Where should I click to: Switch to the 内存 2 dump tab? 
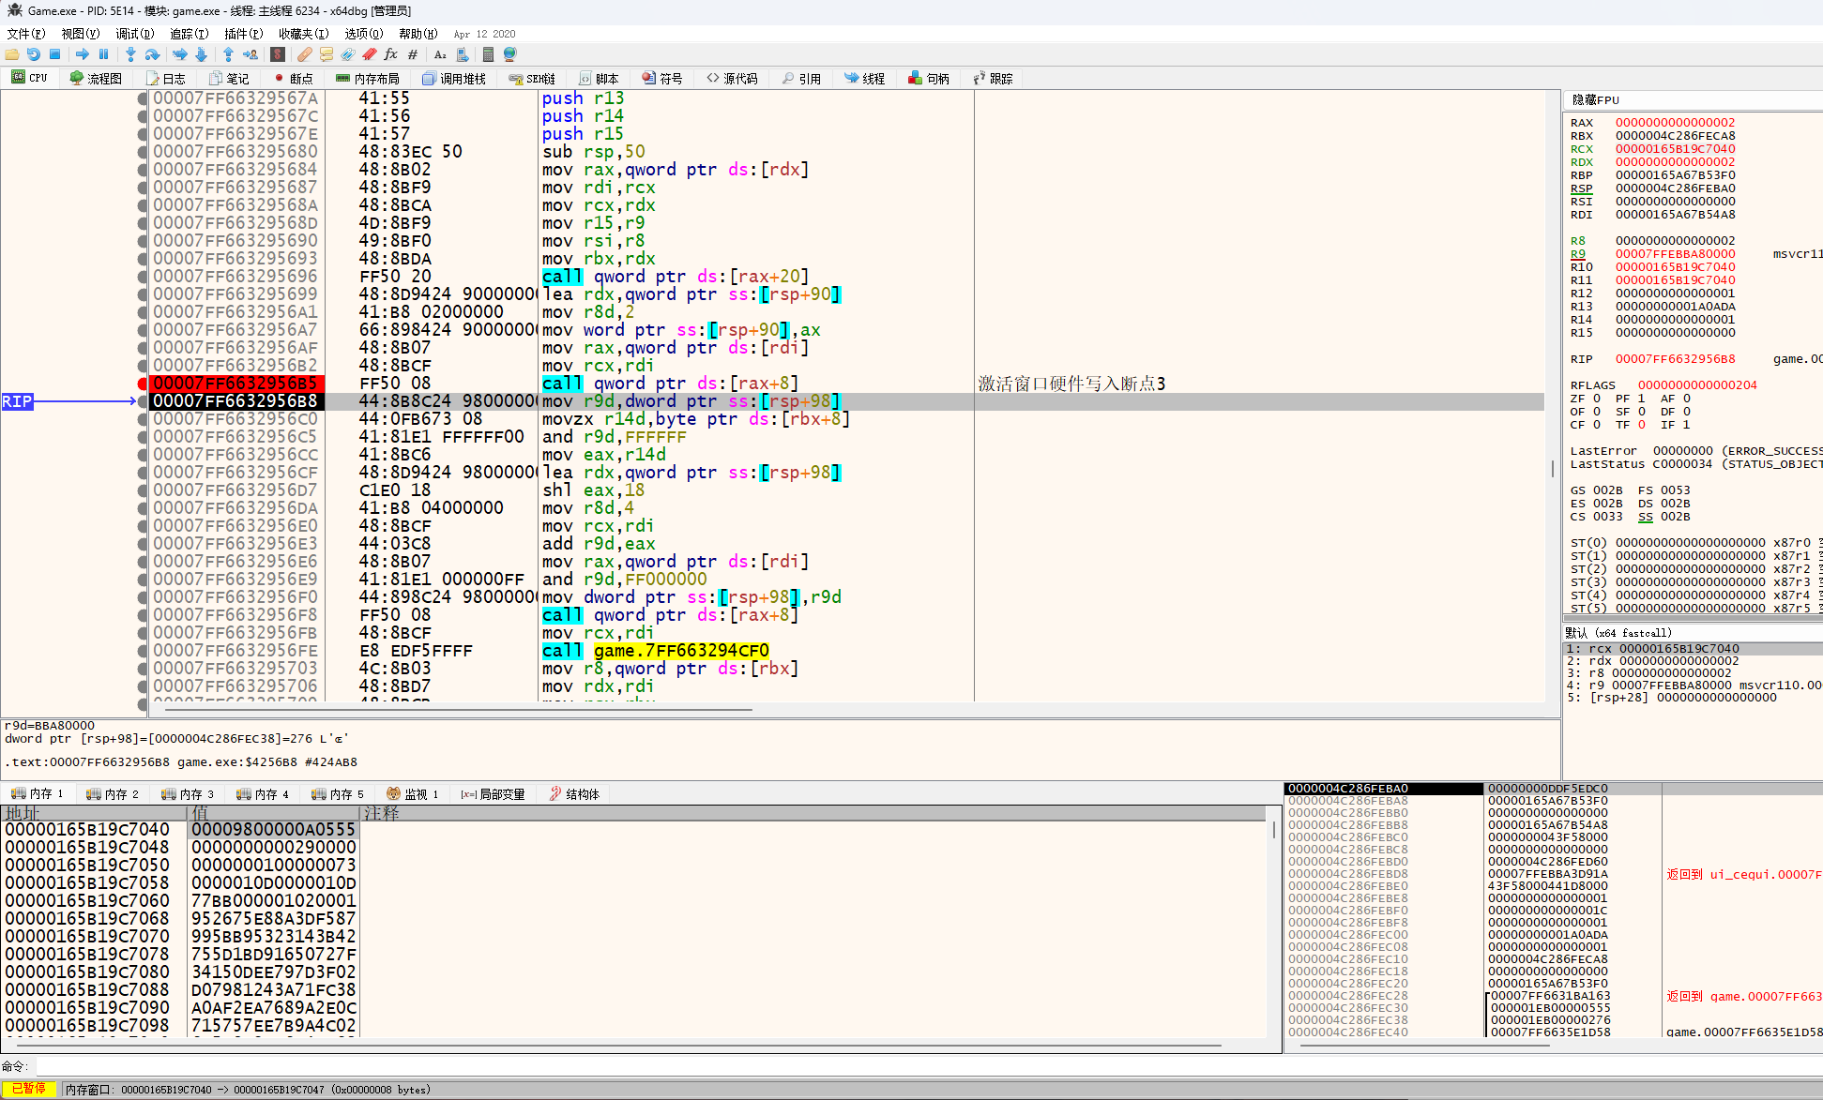[113, 794]
